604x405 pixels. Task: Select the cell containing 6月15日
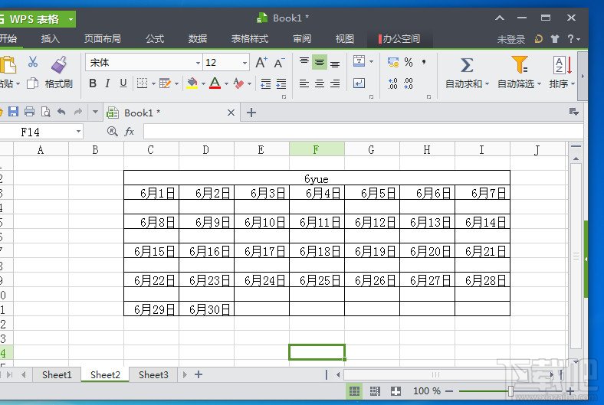[x=152, y=251]
